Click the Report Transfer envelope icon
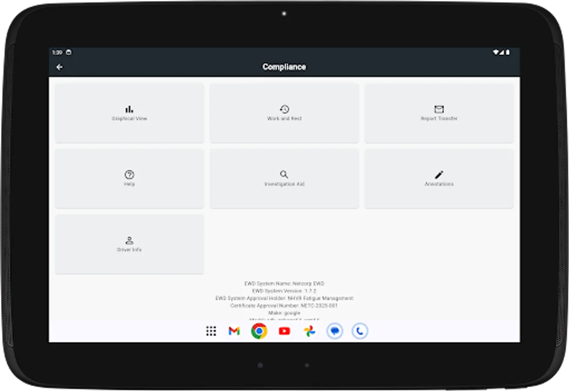The height and width of the screenshot is (391, 569). 439,109
